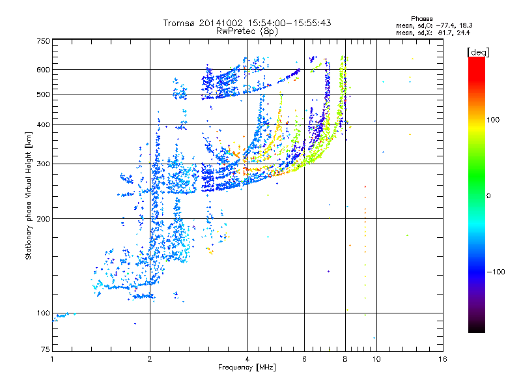Click the "RwPretec (8p)" subtitle
Viewport: 521px width, 391px height.
(247, 31)
